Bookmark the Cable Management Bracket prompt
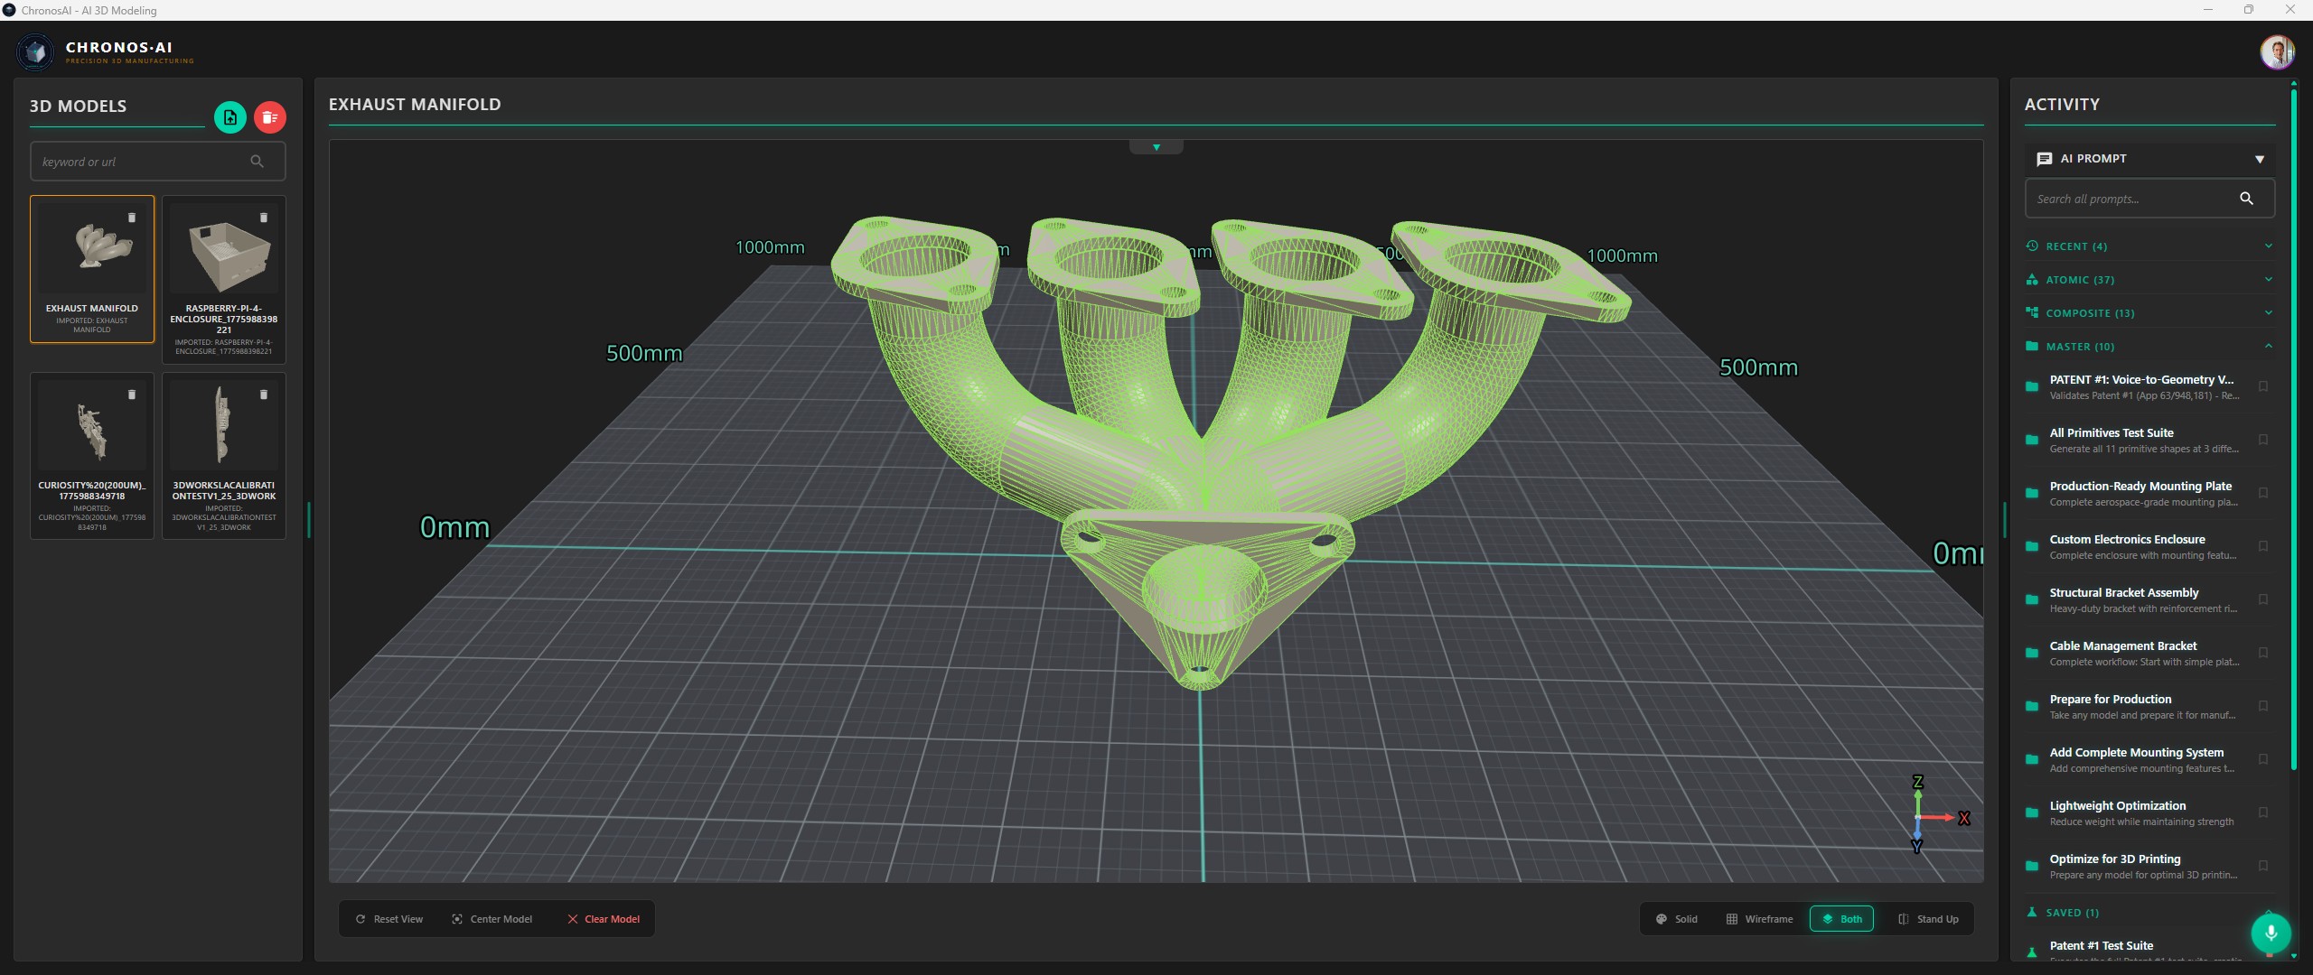Screen dimensions: 2313x975 pos(2263,654)
